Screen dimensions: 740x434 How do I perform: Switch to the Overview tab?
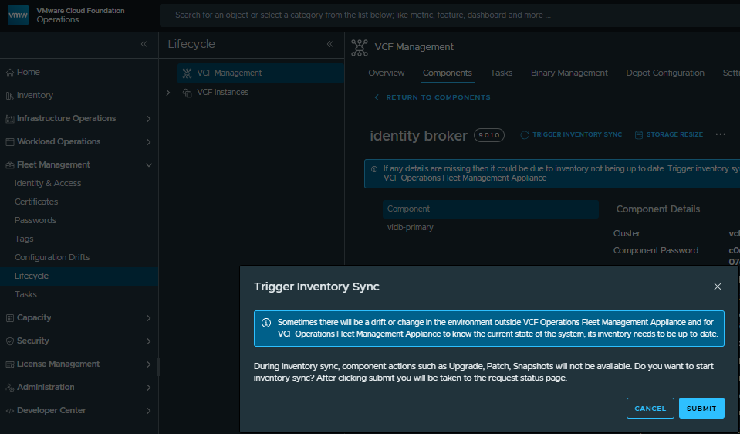[386, 73]
